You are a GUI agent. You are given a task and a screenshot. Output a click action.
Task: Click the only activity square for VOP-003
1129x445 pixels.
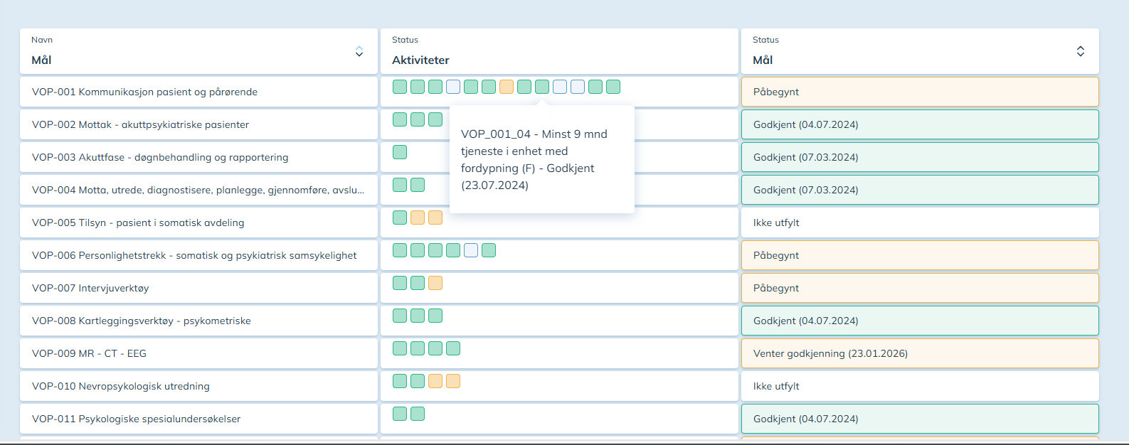pos(400,152)
